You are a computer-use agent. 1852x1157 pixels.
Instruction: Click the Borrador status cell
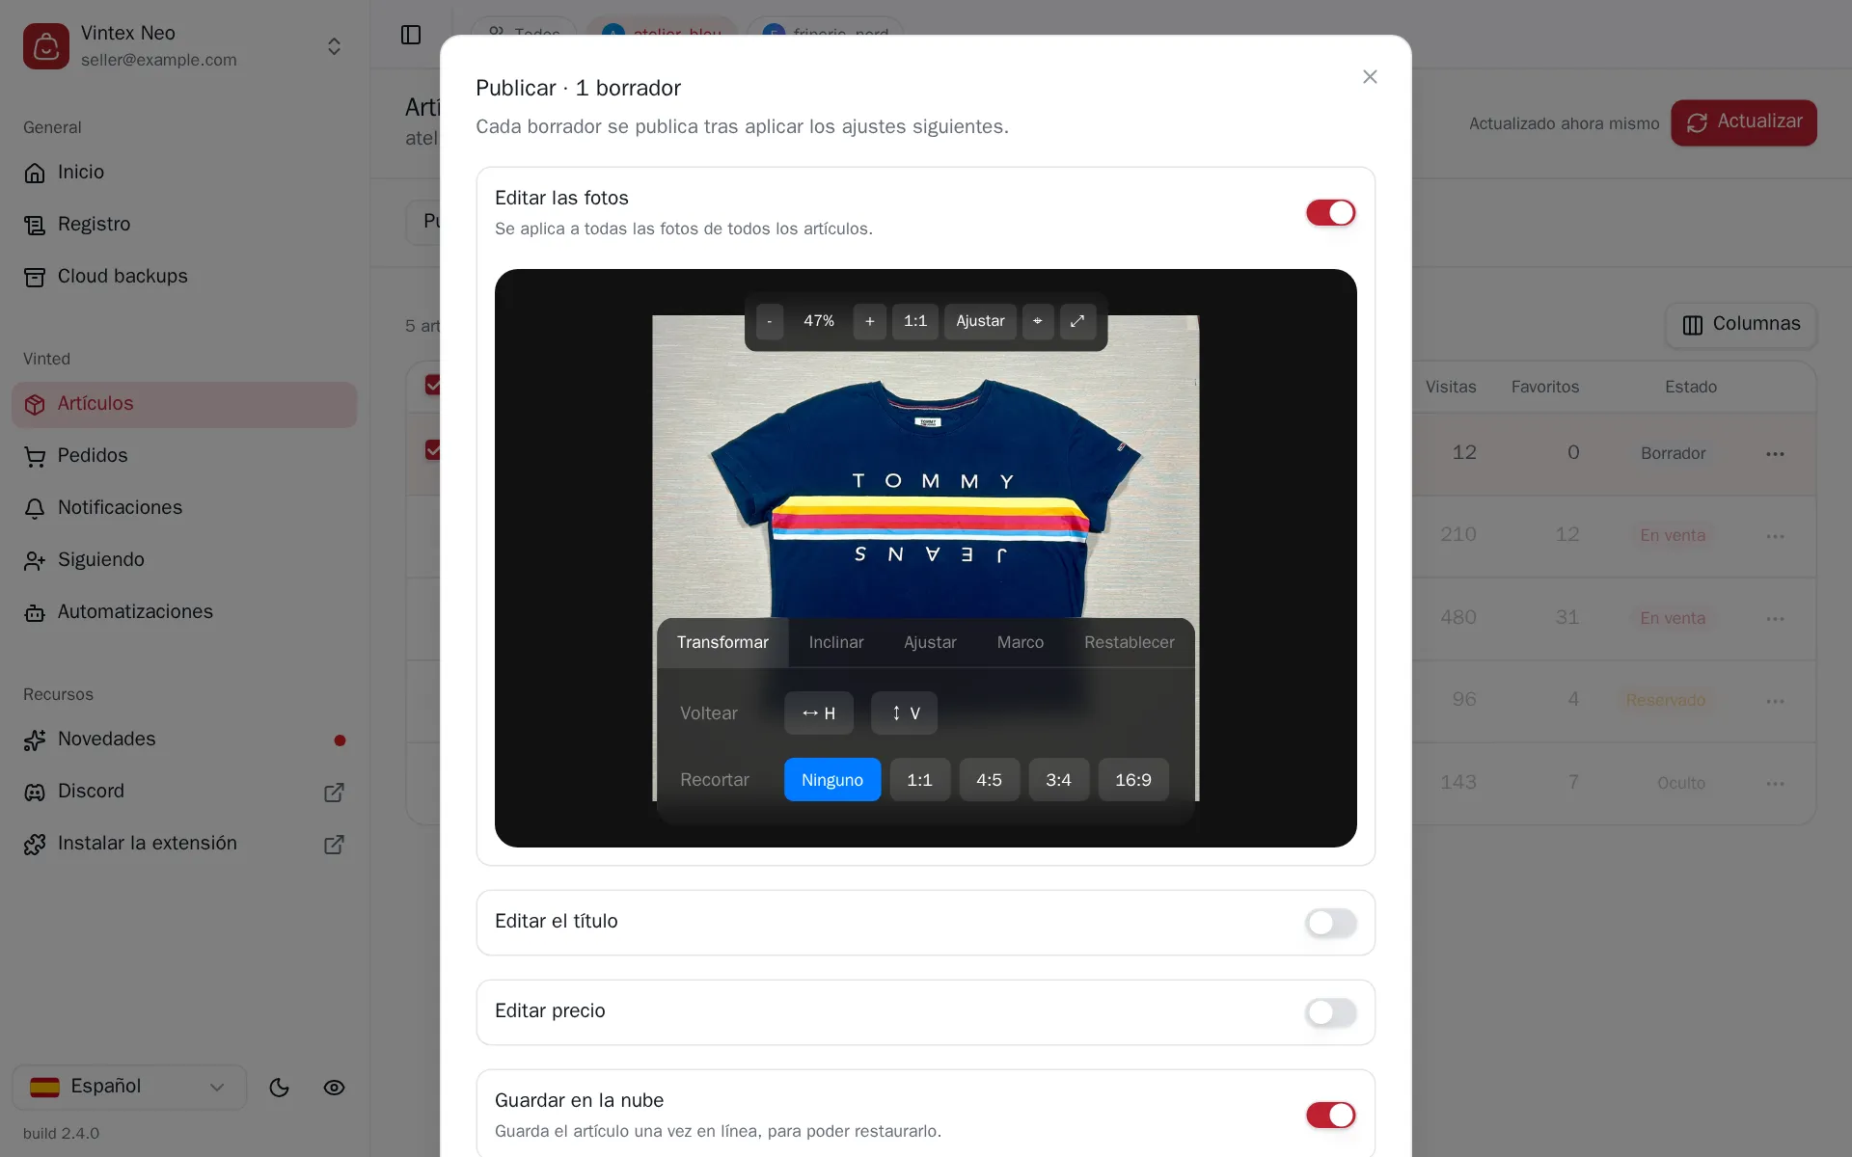(1674, 453)
